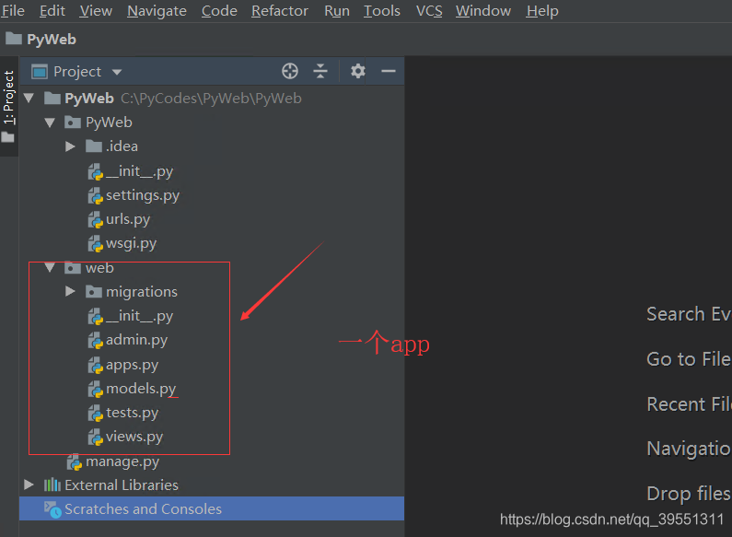The image size is (732, 537).
Task: Click the locate/scroll-from-source crosshair icon
Action: click(x=290, y=71)
